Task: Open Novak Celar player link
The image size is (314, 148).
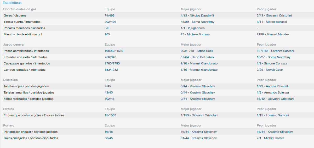Action: click(275, 70)
